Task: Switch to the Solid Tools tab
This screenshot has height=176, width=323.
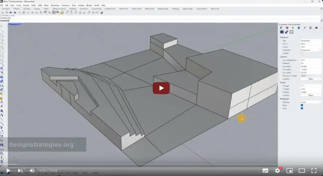Action: (124, 9)
